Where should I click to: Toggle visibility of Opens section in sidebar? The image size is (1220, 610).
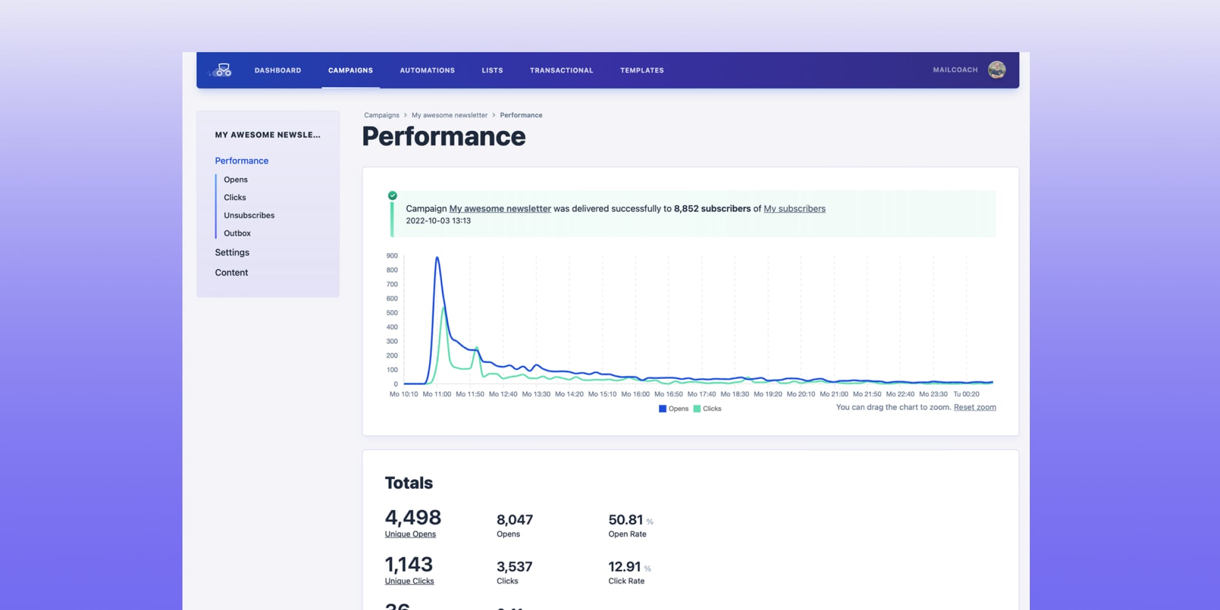(235, 179)
